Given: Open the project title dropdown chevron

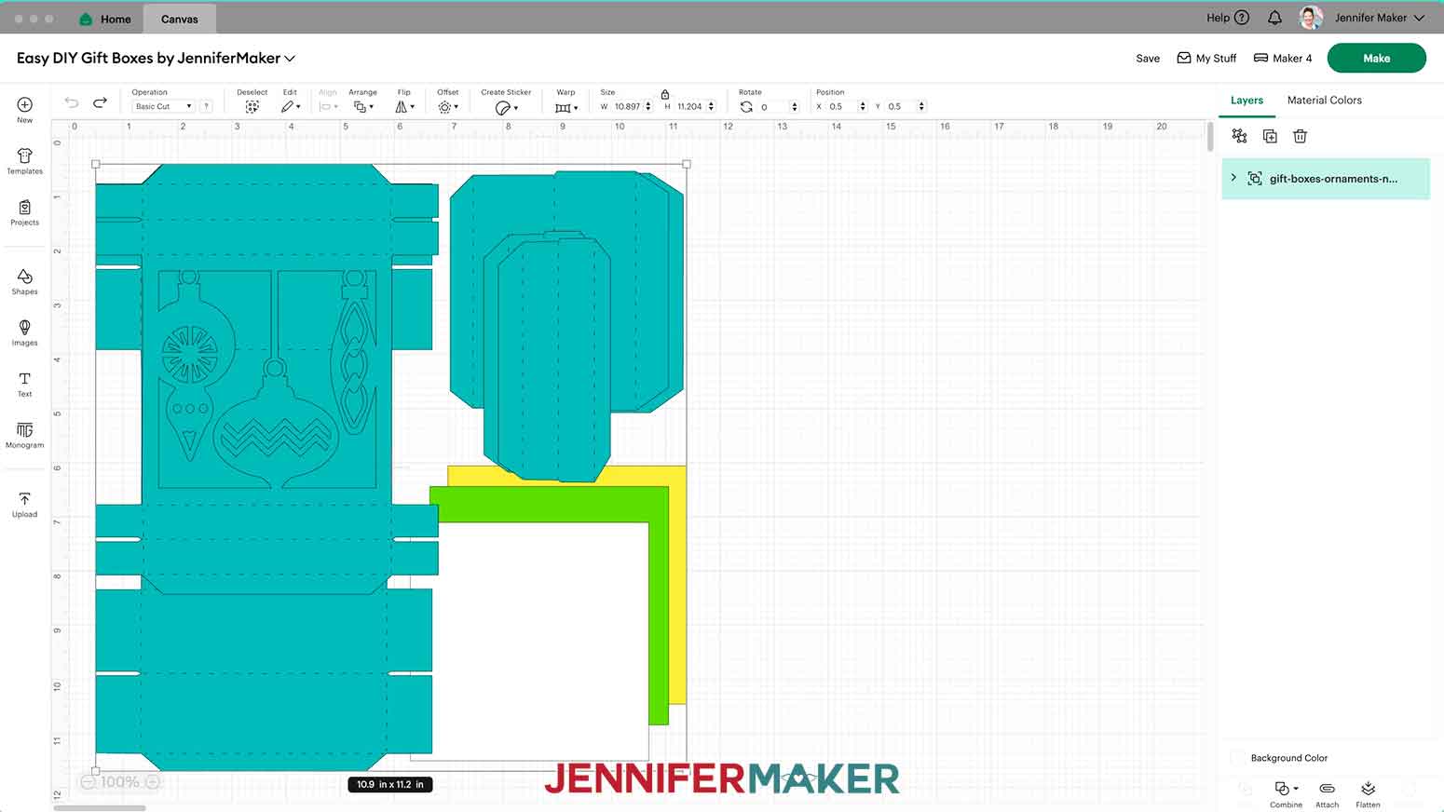Looking at the screenshot, I should (290, 58).
